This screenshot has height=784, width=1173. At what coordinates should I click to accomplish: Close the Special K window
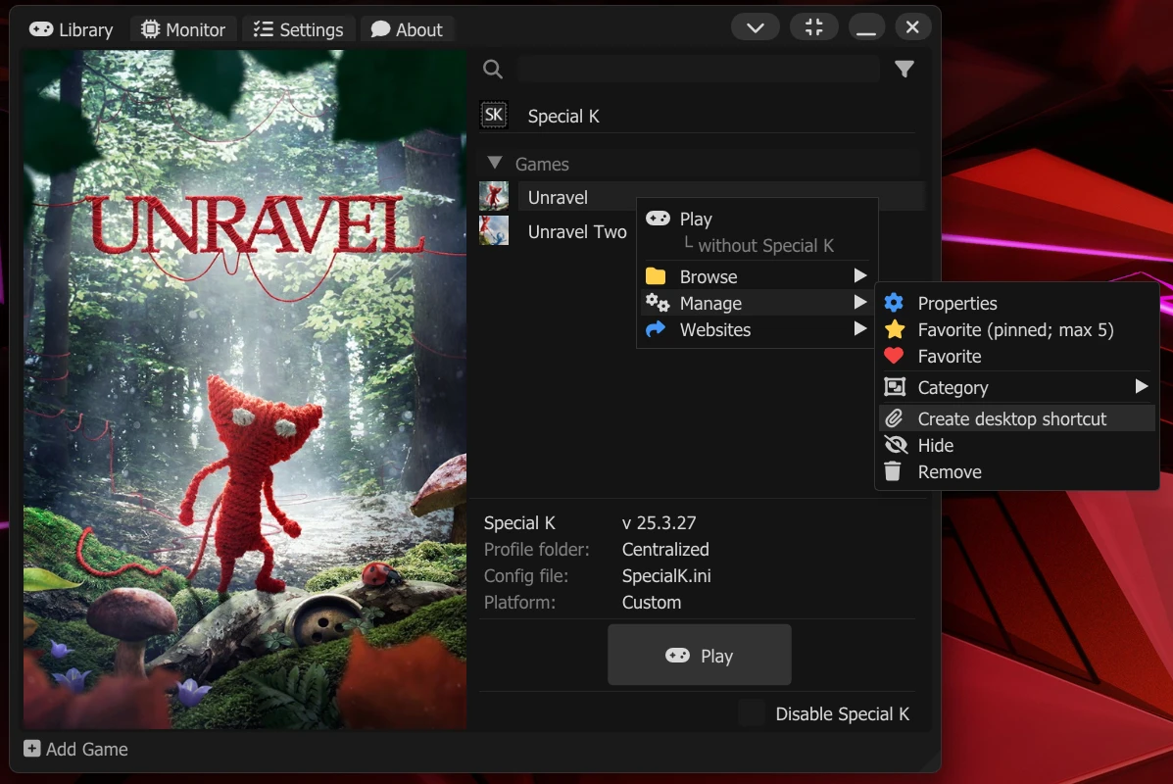pos(912,27)
